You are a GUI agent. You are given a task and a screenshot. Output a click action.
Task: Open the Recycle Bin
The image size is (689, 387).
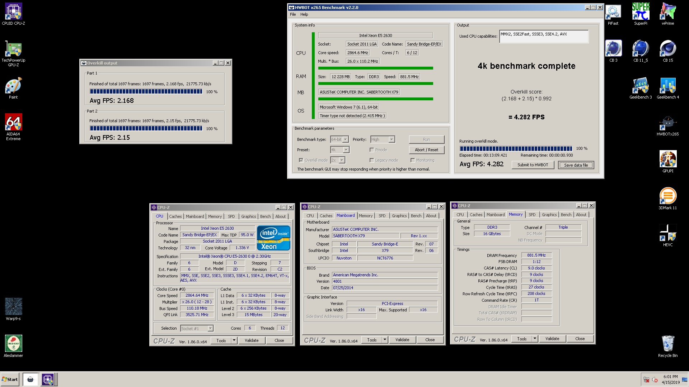(x=668, y=346)
